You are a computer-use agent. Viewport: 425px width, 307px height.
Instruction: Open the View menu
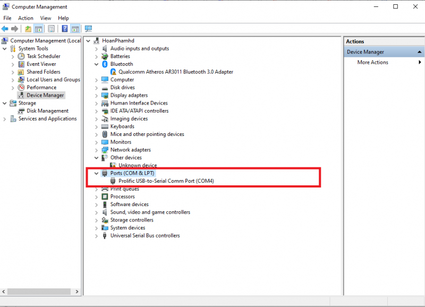[x=46, y=18]
